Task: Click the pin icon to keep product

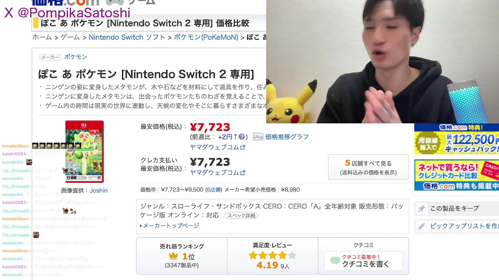Action: 421,208
